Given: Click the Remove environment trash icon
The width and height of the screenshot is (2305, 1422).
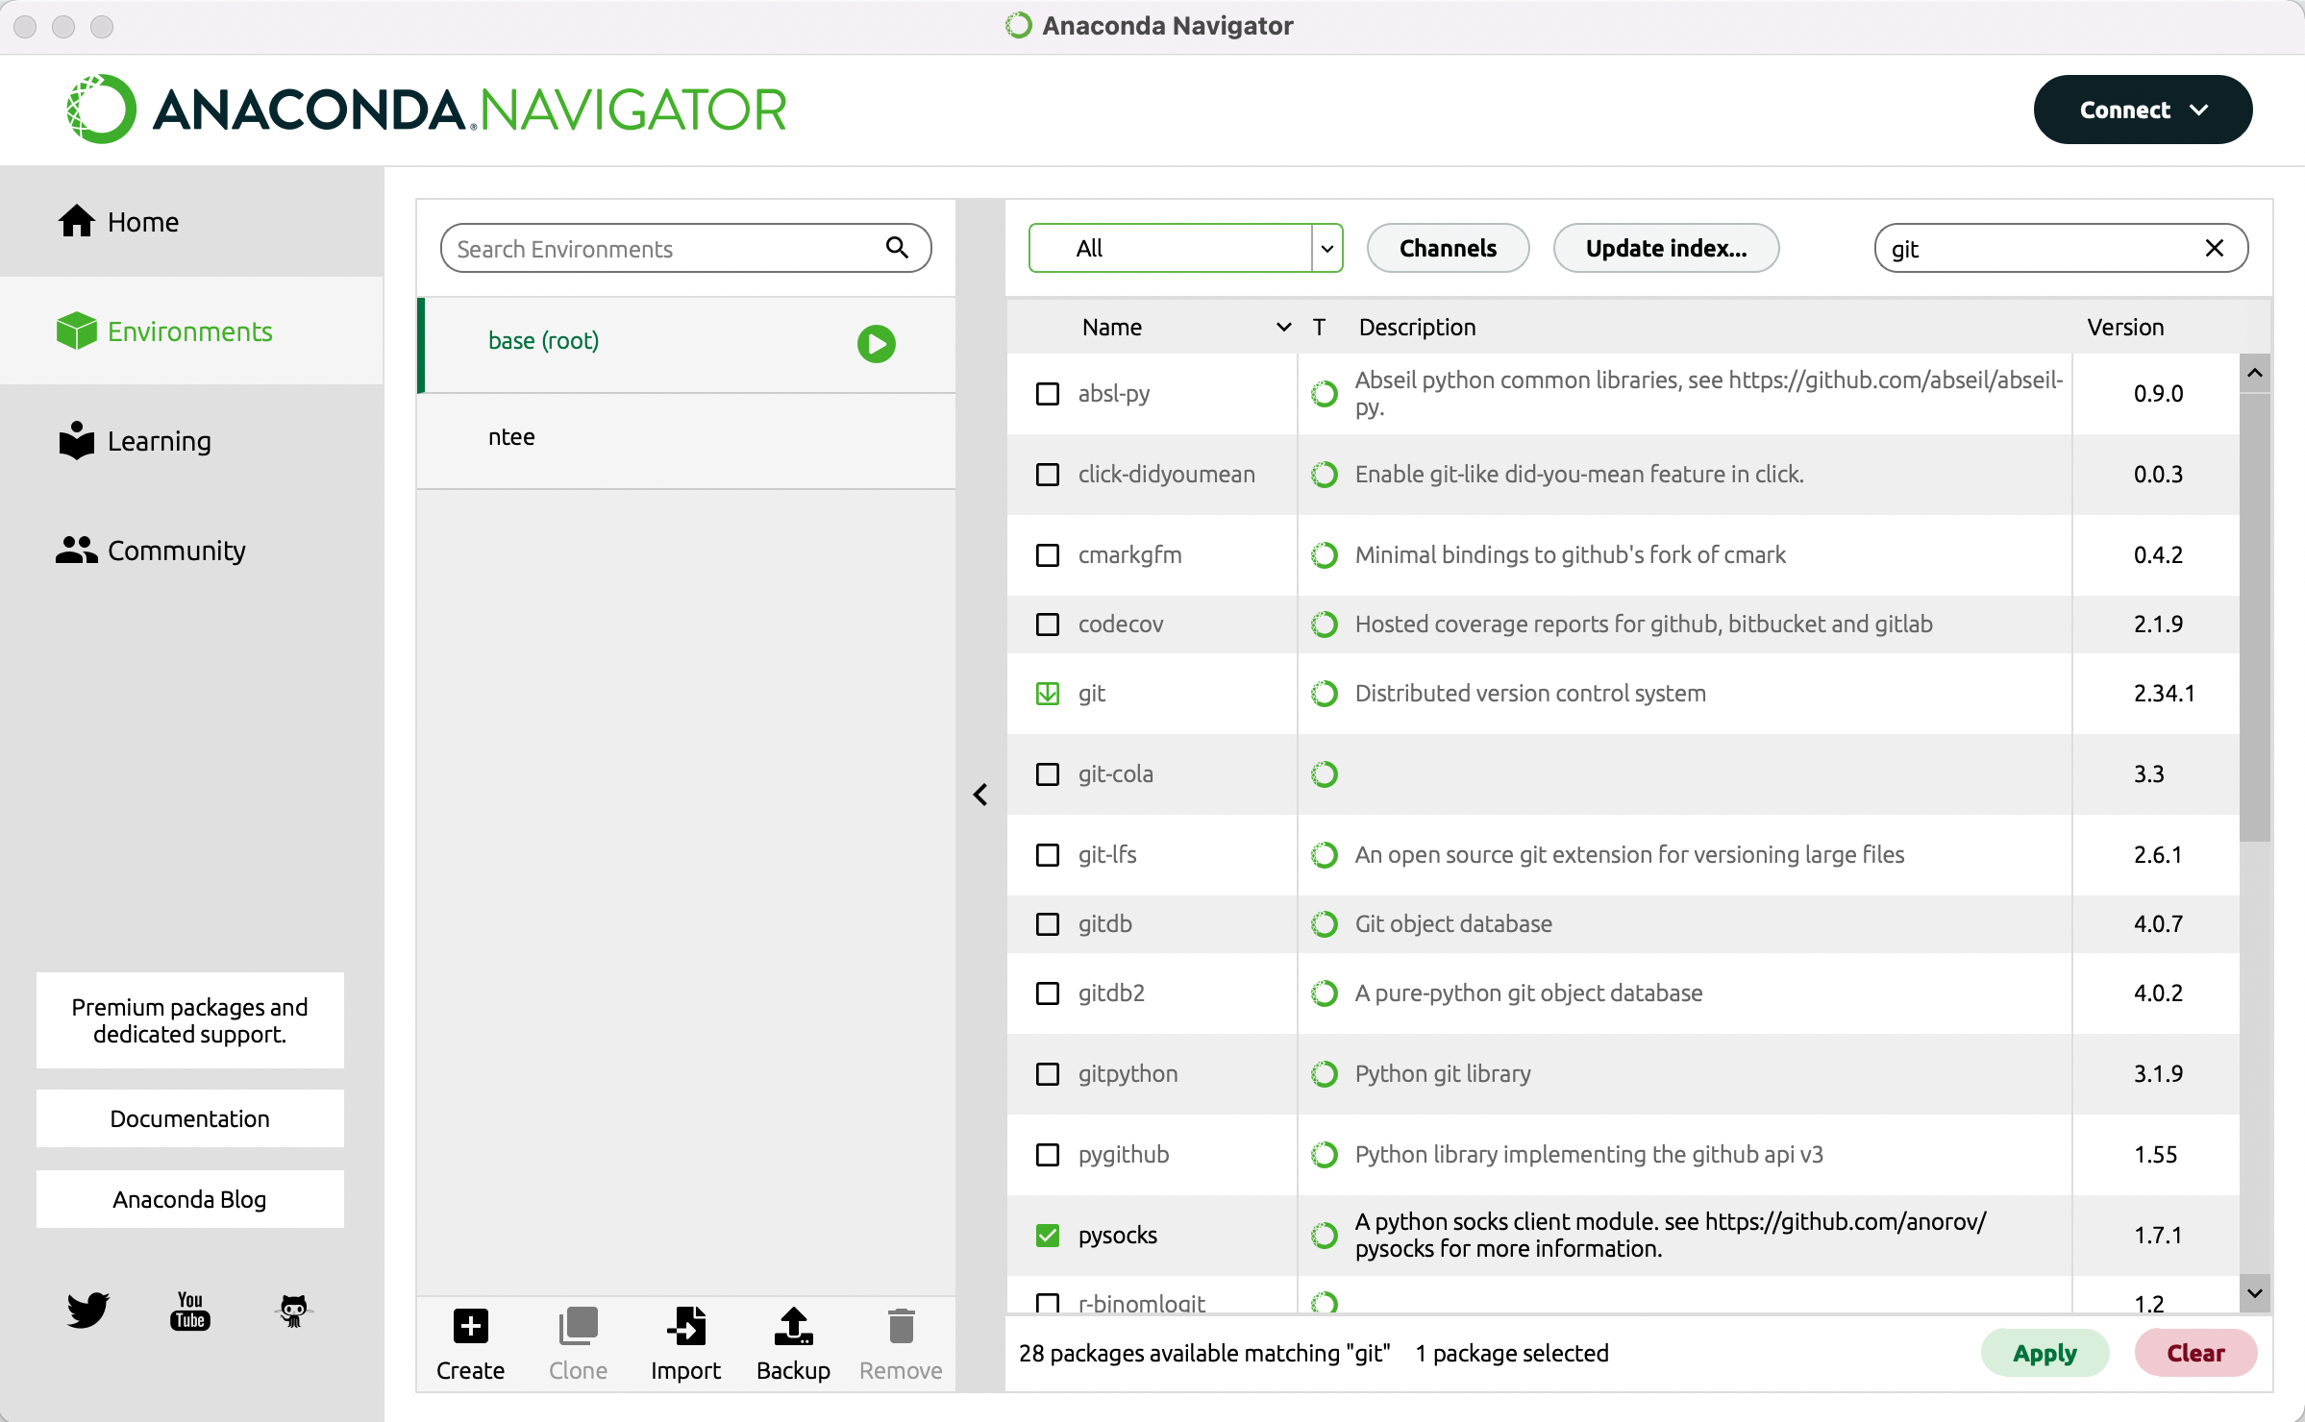Looking at the screenshot, I should (901, 1327).
